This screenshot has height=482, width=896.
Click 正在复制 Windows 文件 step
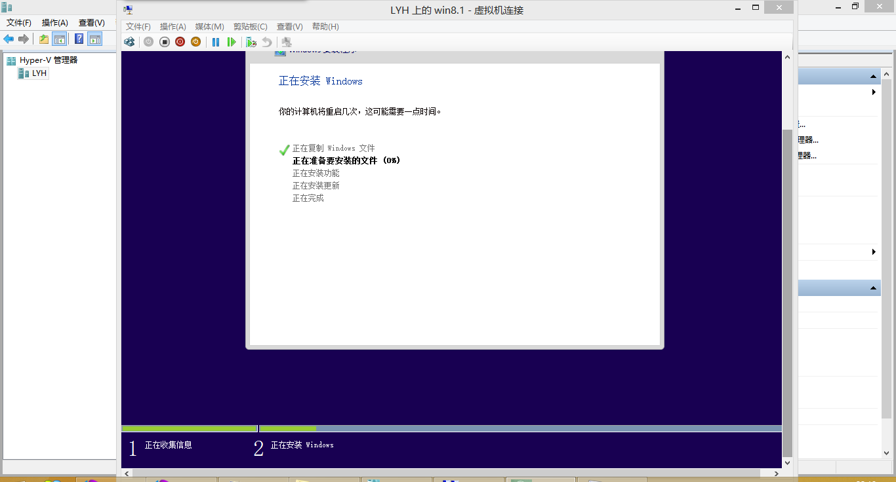click(334, 149)
